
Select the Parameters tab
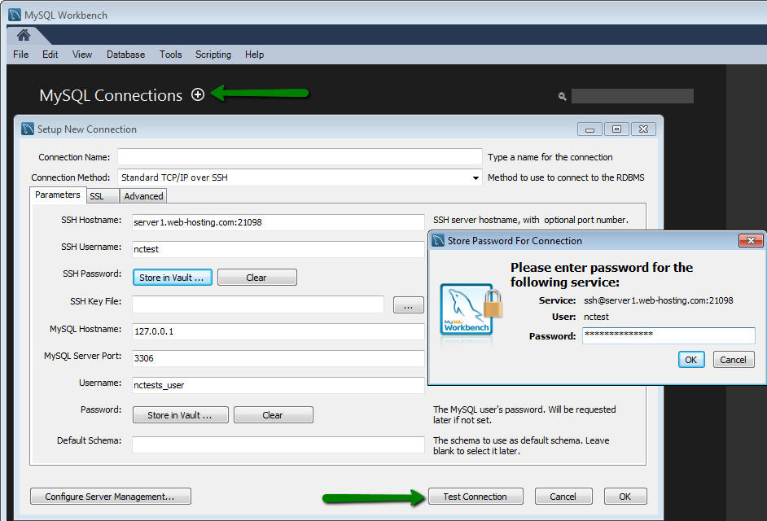tap(58, 195)
